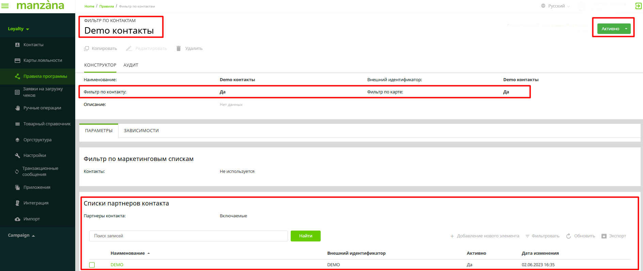Switch to the ЗАВИСИМОСТИ tab
Screen dimensions: 643x271
pyautogui.click(x=141, y=131)
